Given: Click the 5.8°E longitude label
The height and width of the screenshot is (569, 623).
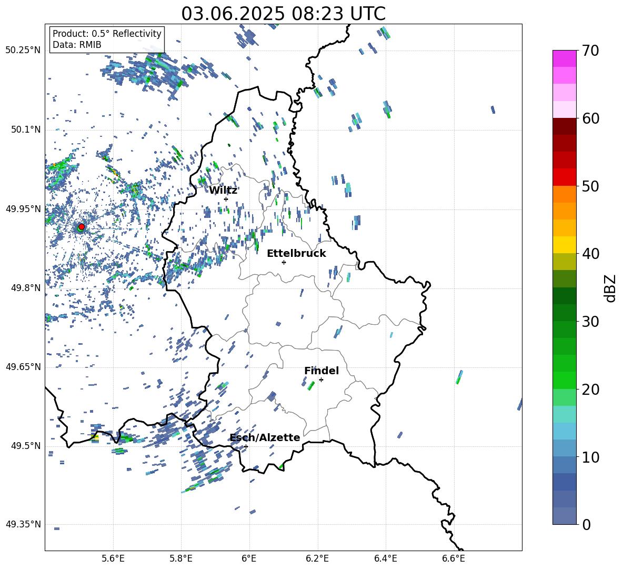Looking at the screenshot, I should pyautogui.click(x=181, y=558).
